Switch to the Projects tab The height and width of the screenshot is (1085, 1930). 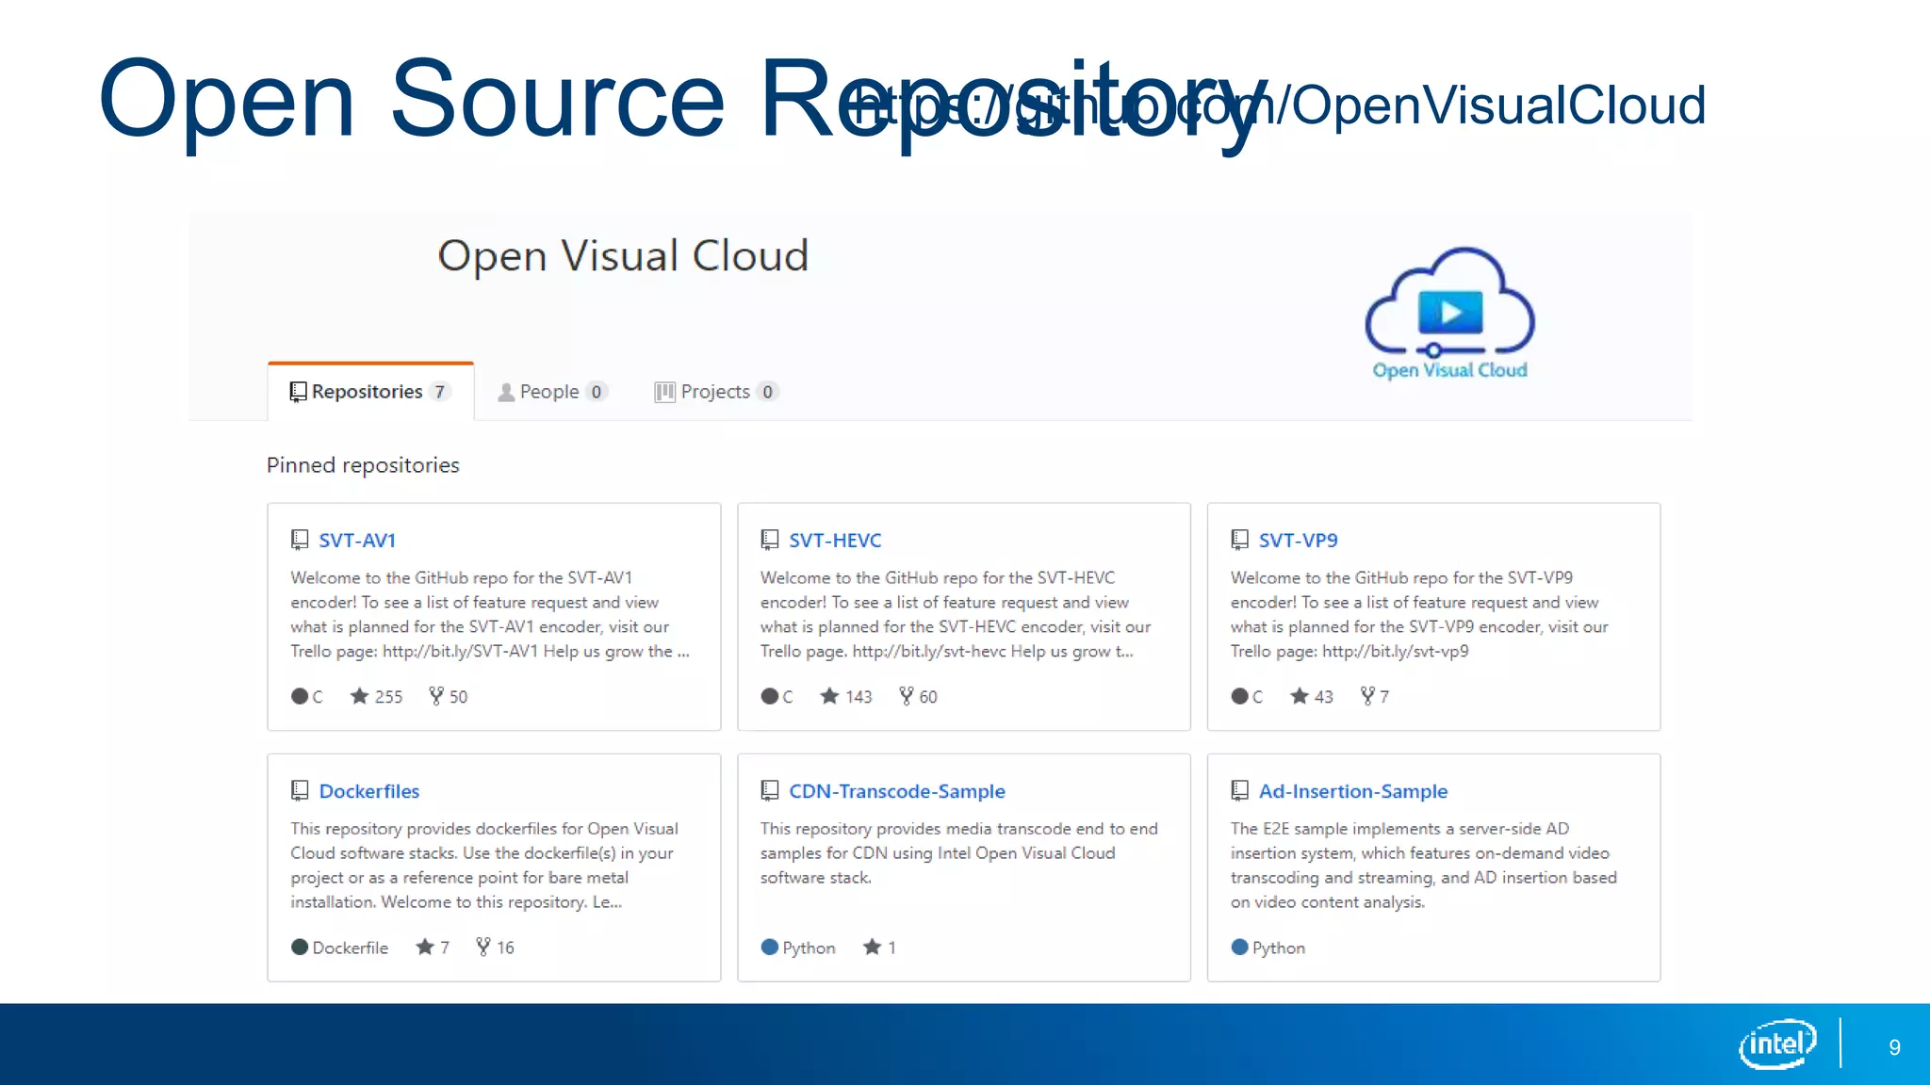(716, 392)
